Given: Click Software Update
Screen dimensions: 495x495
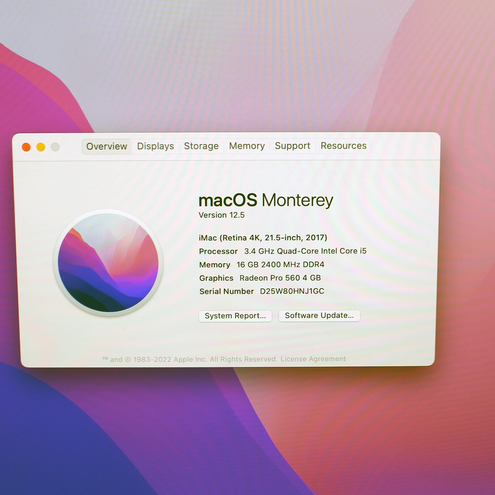Looking at the screenshot, I should (319, 316).
